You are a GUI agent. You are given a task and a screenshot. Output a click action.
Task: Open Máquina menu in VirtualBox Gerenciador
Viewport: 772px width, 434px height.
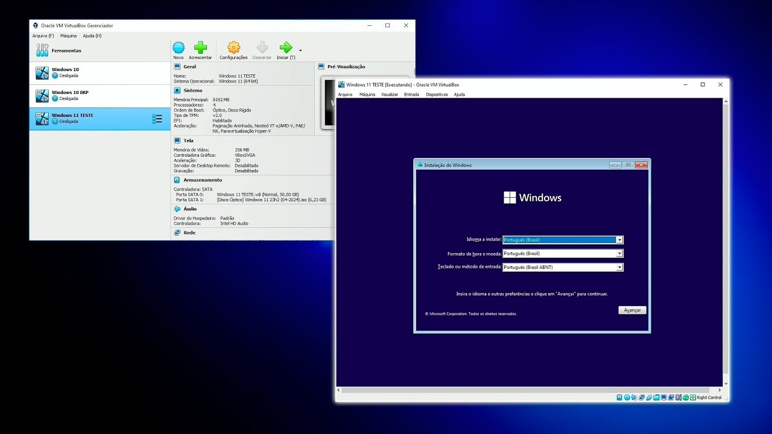pyautogui.click(x=68, y=36)
